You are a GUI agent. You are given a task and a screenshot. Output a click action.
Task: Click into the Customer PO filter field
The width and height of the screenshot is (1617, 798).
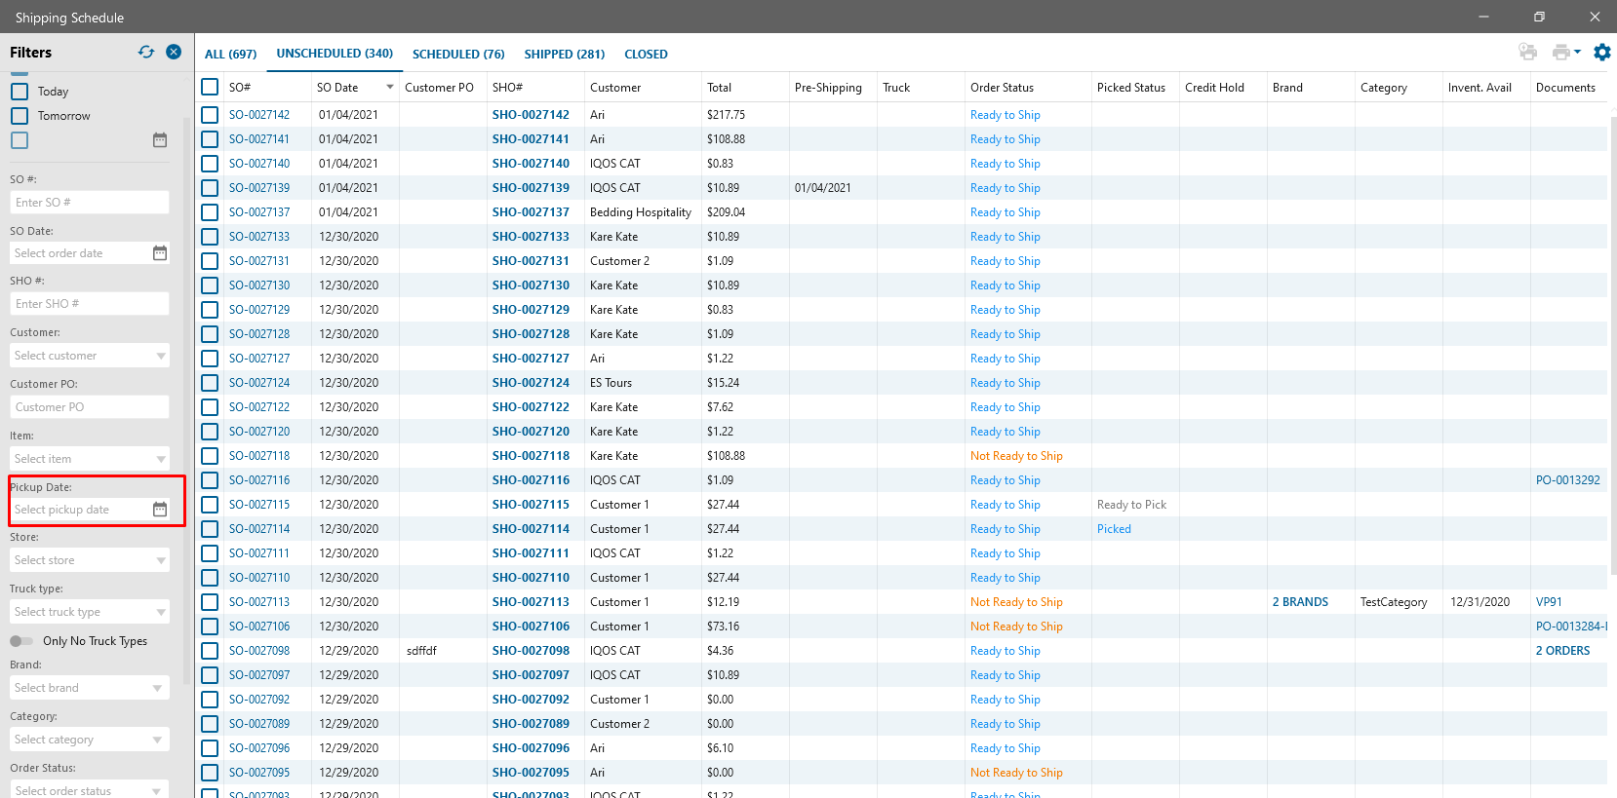click(90, 407)
